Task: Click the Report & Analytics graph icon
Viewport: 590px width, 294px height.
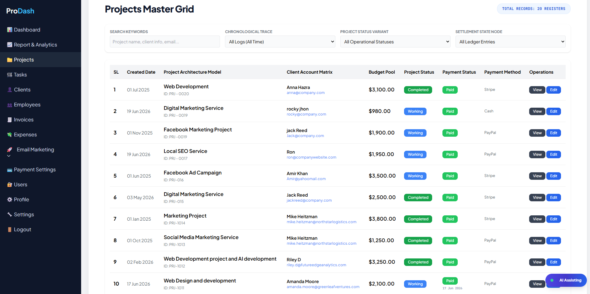Action: coord(10,45)
